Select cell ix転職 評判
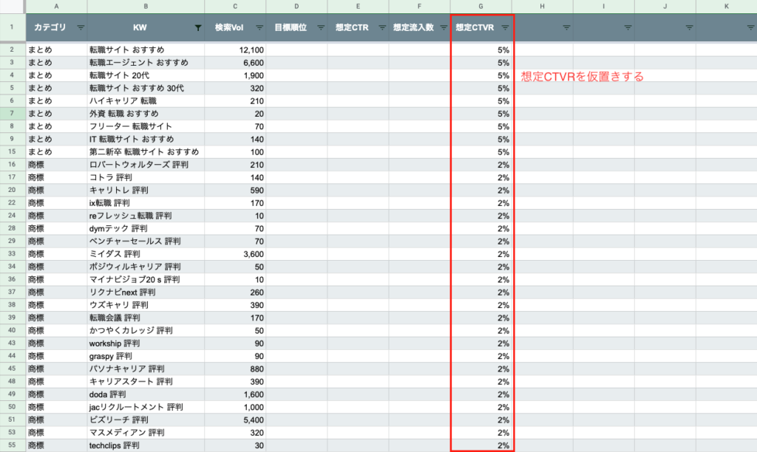The width and height of the screenshot is (757, 452). [146, 203]
